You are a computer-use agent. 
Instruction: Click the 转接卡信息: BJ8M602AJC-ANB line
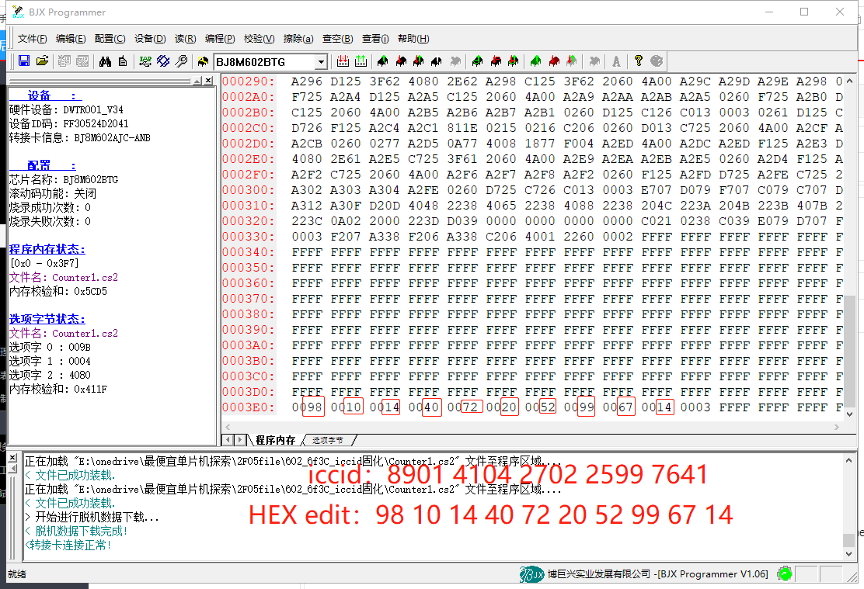click(80, 137)
